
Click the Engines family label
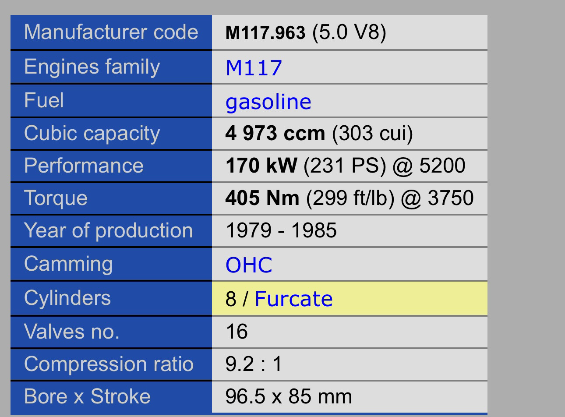[92, 67]
